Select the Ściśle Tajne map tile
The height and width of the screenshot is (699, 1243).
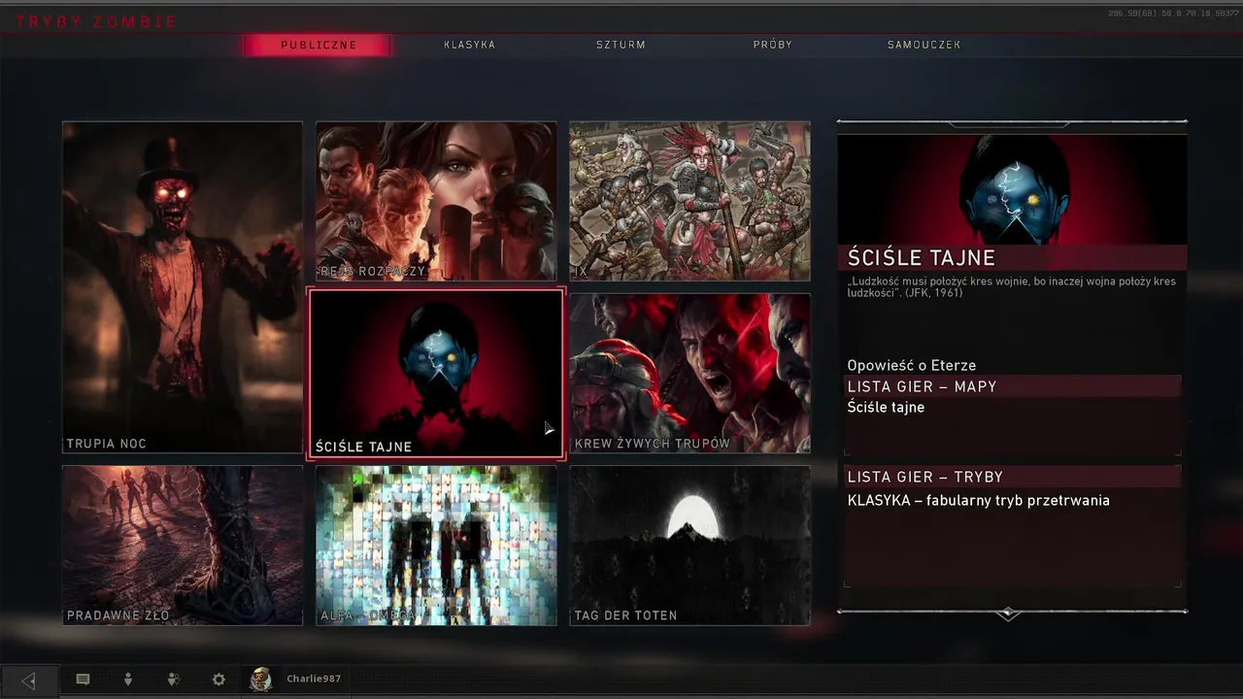pyautogui.click(x=436, y=374)
